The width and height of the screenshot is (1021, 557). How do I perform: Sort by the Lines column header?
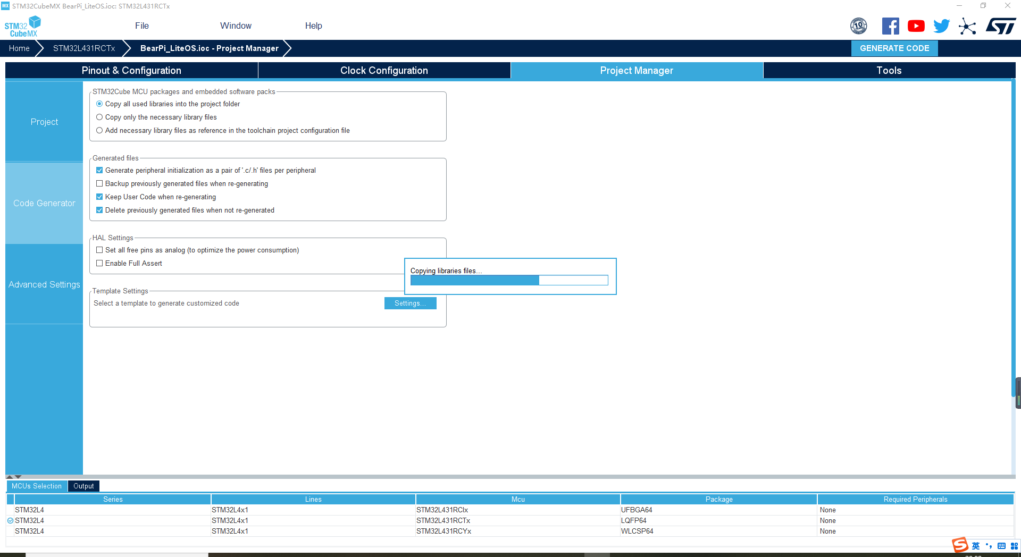click(313, 500)
